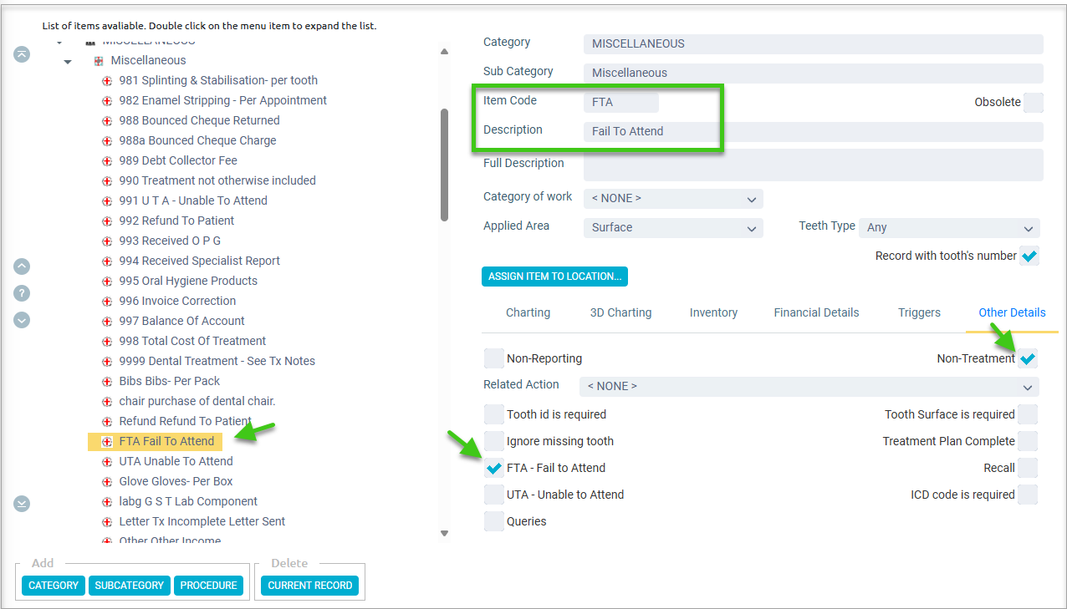Enable the Recall checkbox

coord(1028,468)
